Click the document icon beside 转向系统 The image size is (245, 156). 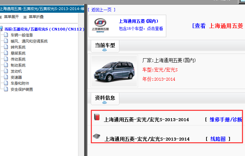6,47
